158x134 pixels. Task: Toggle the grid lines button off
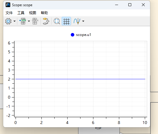coord(66,21)
